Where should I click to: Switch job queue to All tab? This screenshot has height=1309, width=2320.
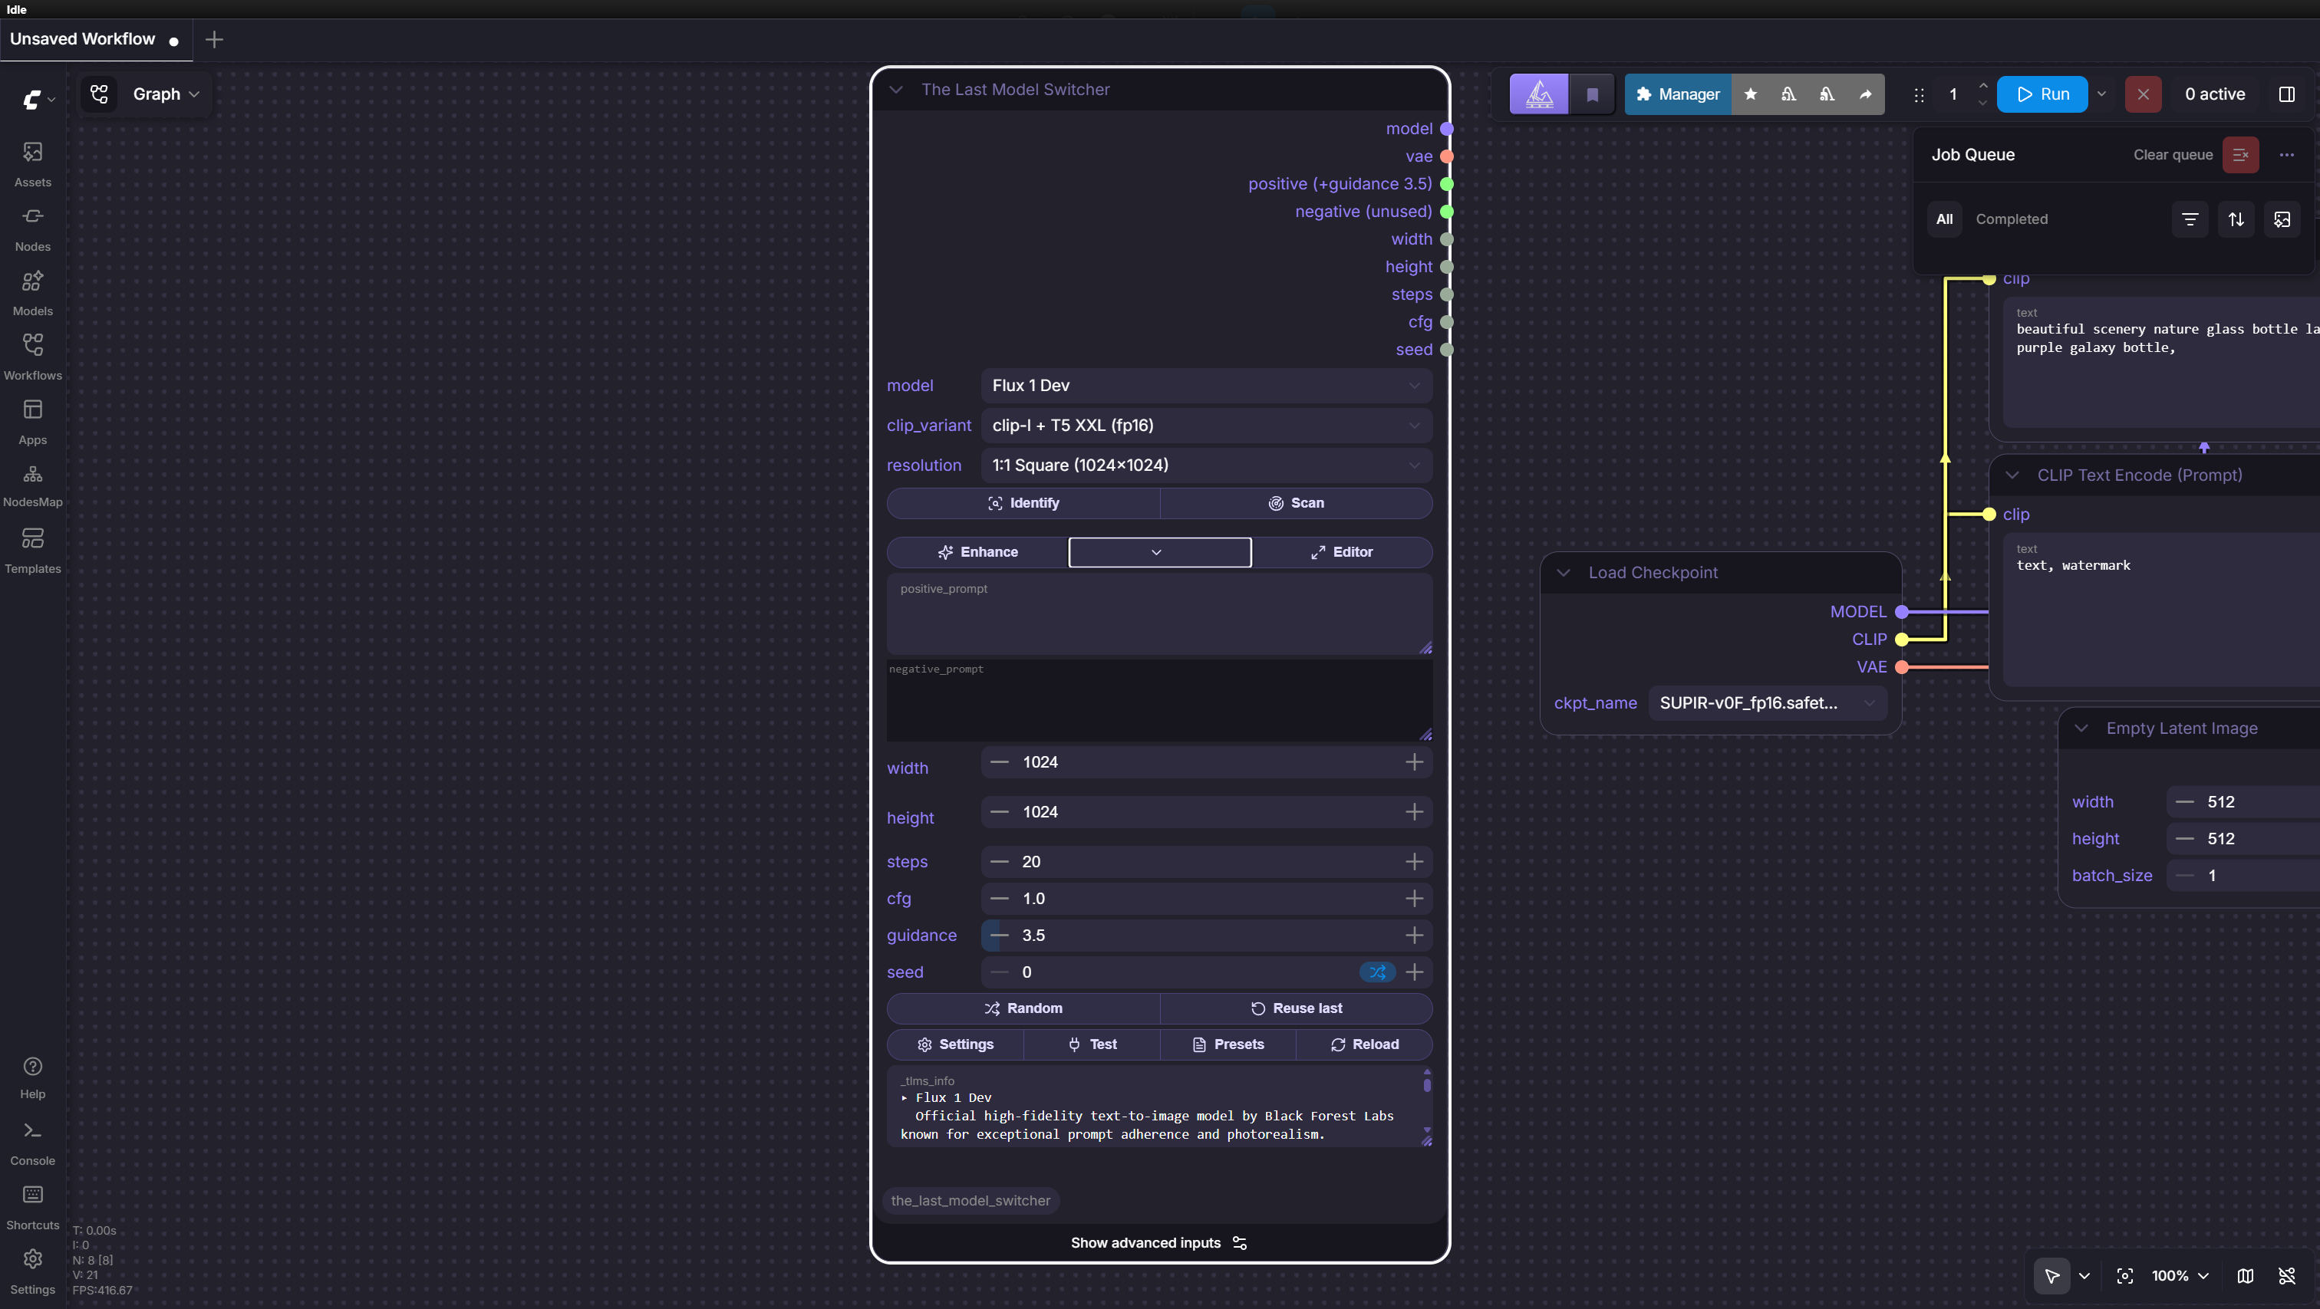tap(1944, 219)
